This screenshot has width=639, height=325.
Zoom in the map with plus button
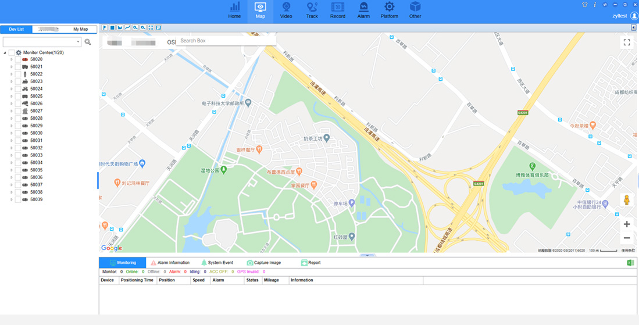click(627, 224)
